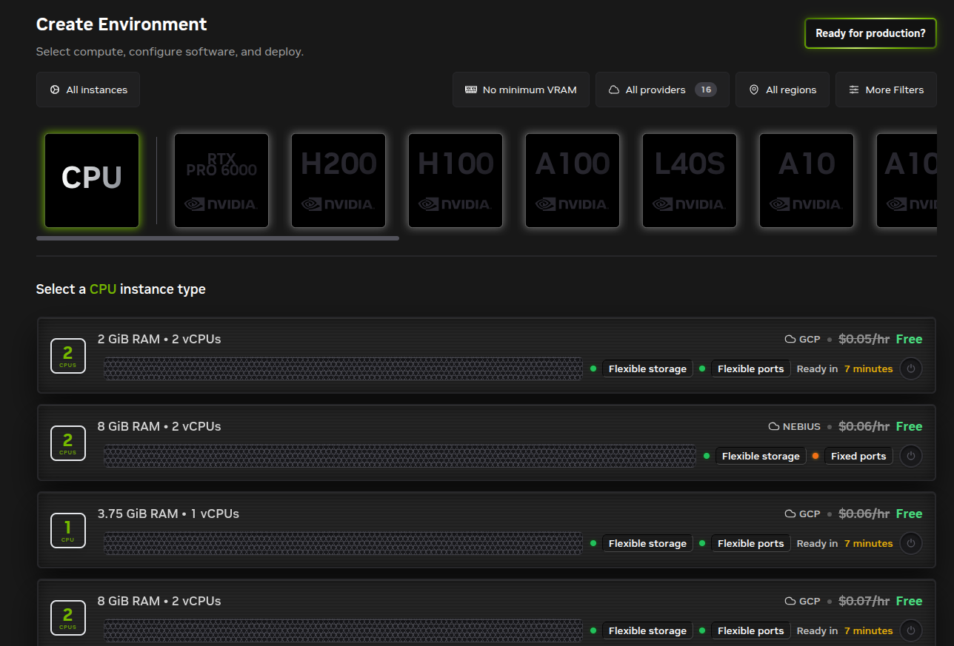Click the power icon on NEBIUS 8 GiB row

[x=911, y=456]
